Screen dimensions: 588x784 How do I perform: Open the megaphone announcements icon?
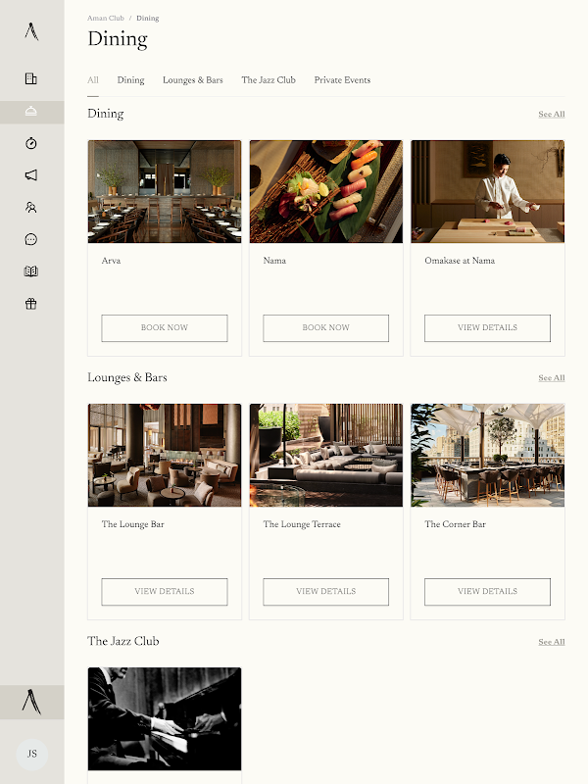[x=31, y=175]
